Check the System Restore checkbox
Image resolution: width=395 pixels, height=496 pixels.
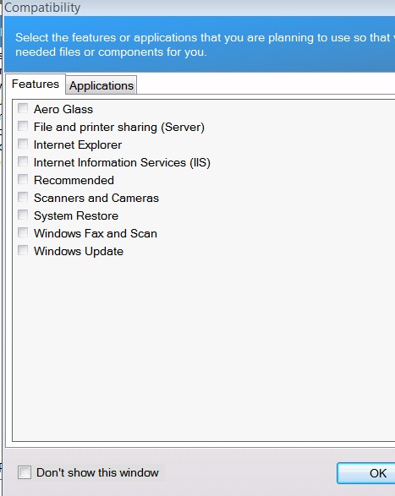click(x=23, y=215)
